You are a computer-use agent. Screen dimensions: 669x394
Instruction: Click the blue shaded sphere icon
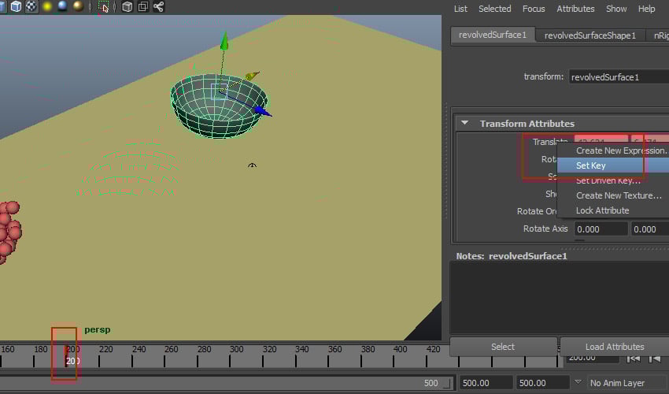62,7
